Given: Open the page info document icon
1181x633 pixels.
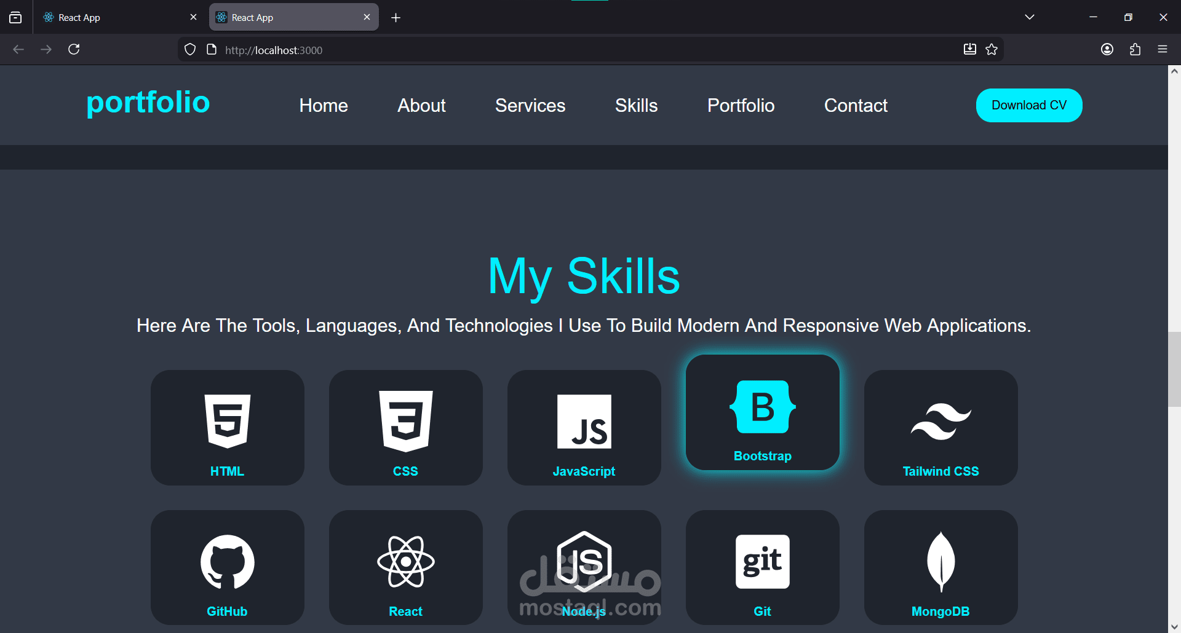Looking at the screenshot, I should click(x=212, y=49).
